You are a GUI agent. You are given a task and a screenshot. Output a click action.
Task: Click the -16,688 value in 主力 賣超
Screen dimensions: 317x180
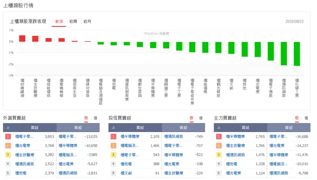(x=302, y=137)
